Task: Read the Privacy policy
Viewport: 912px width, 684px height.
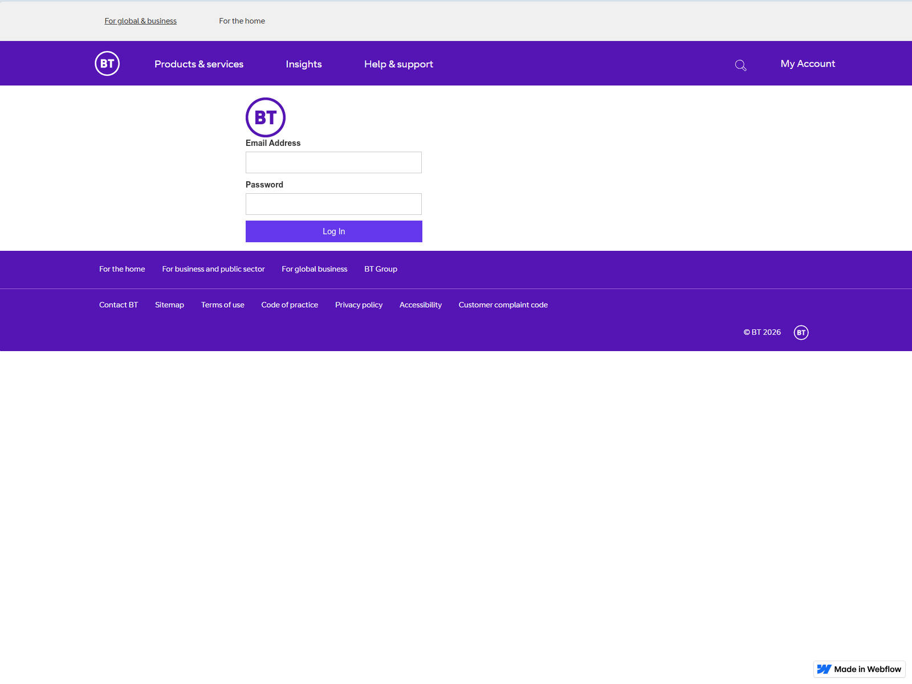Action: [x=359, y=305]
